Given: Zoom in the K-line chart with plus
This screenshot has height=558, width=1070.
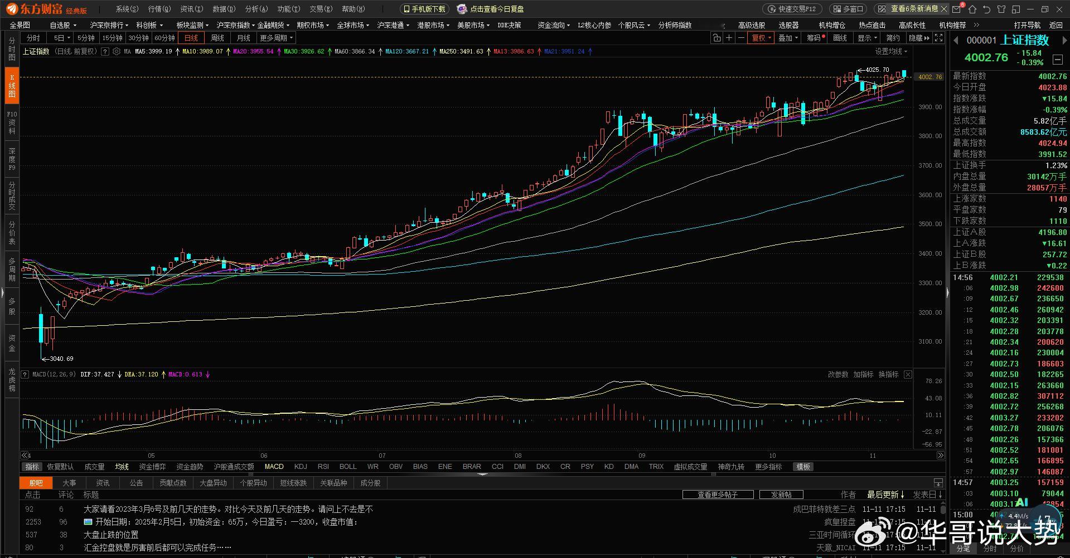Looking at the screenshot, I should tap(729, 38).
